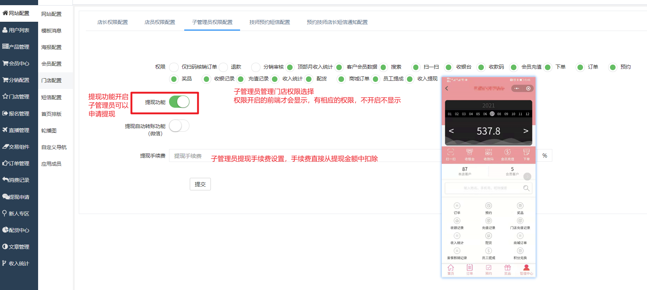Uncheck the 扫一扫 permission
This screenshot has height=290, width=647.
pos(416,67)
